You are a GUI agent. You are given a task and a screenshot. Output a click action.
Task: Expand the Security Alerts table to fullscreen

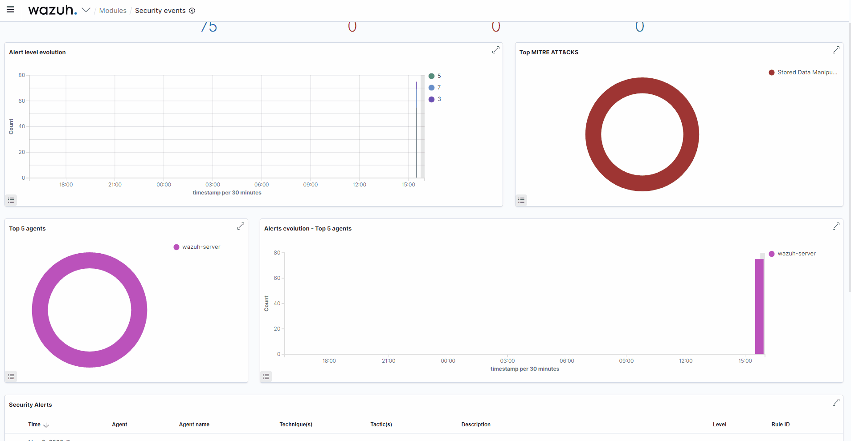(x=836, y=402)
